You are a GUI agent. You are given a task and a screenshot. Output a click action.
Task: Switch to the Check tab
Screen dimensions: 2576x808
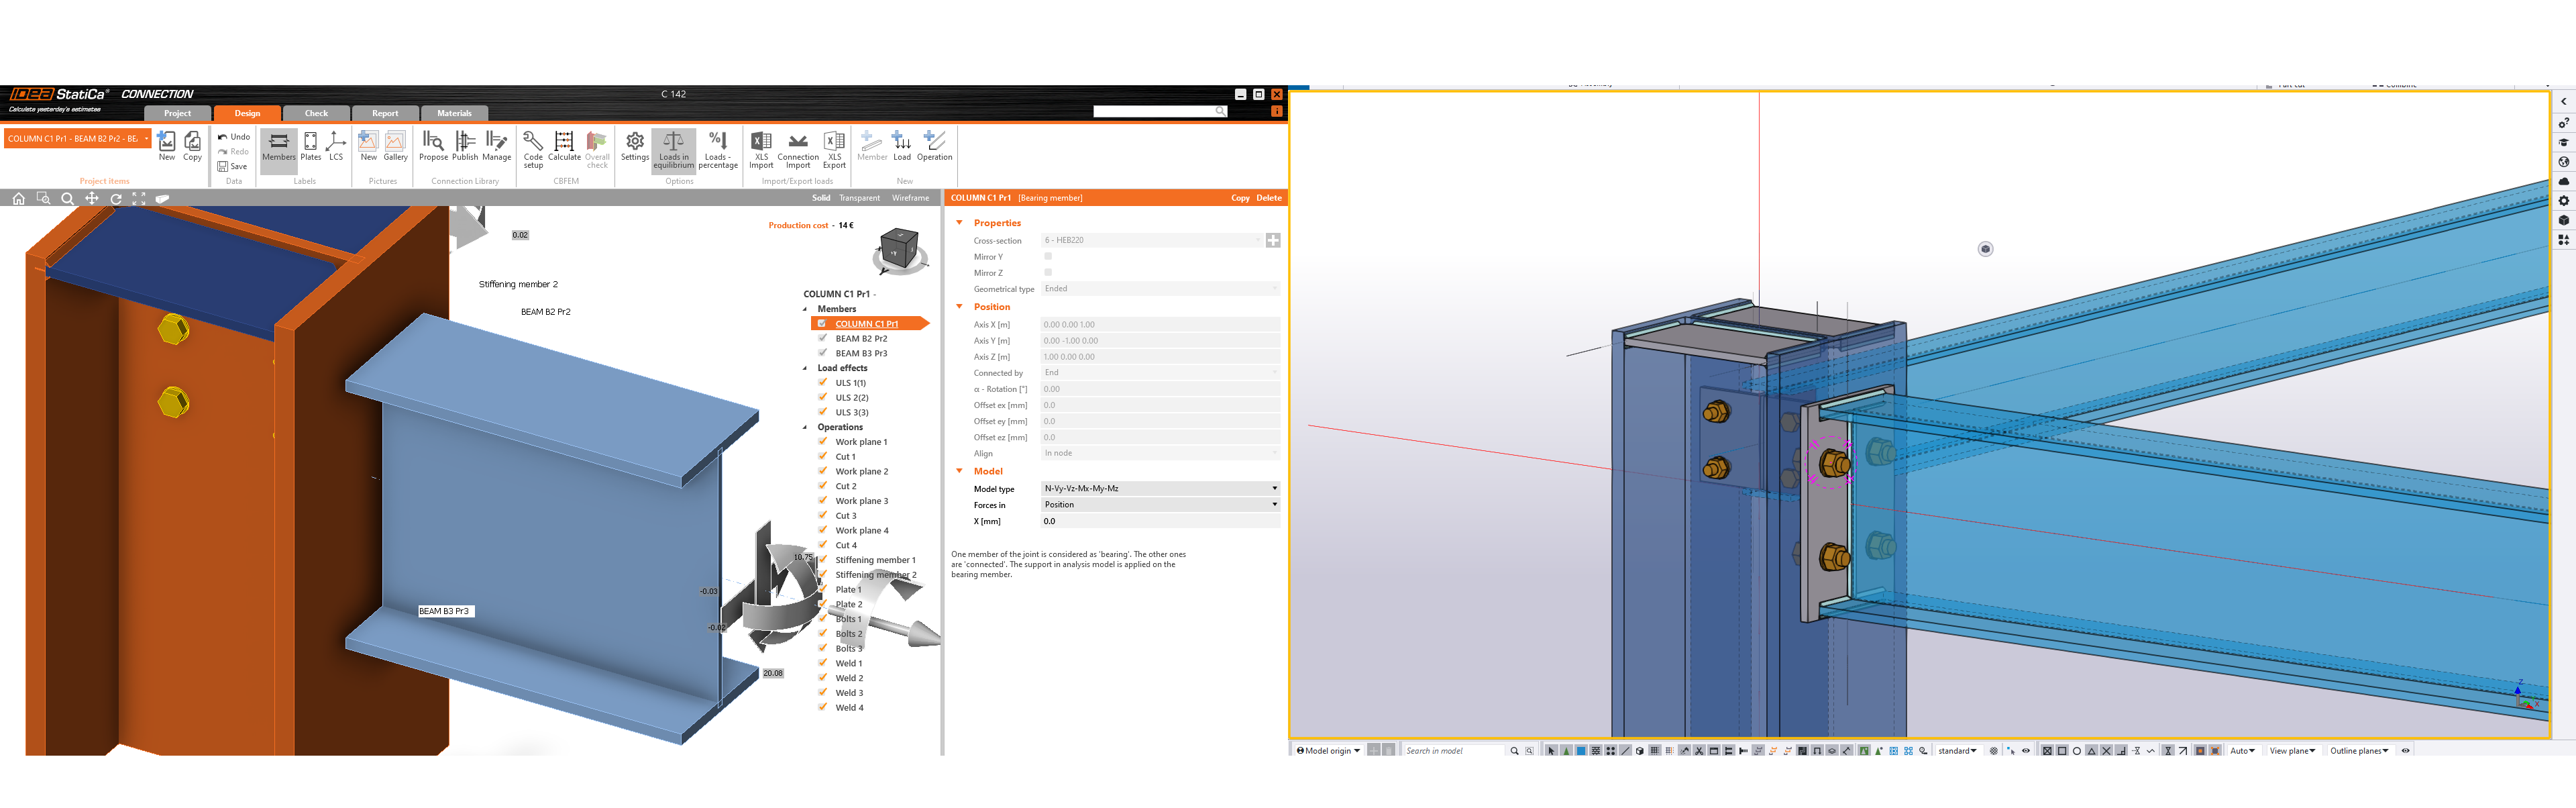tap(316, 113)
